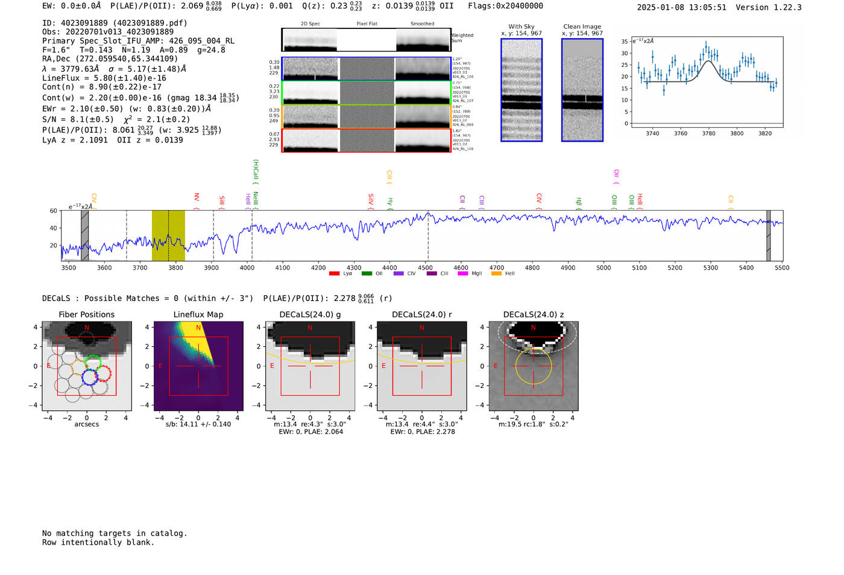
Task: Click the EWr: 0, PLAE: 2.064 caption
Action: (310, 432)
